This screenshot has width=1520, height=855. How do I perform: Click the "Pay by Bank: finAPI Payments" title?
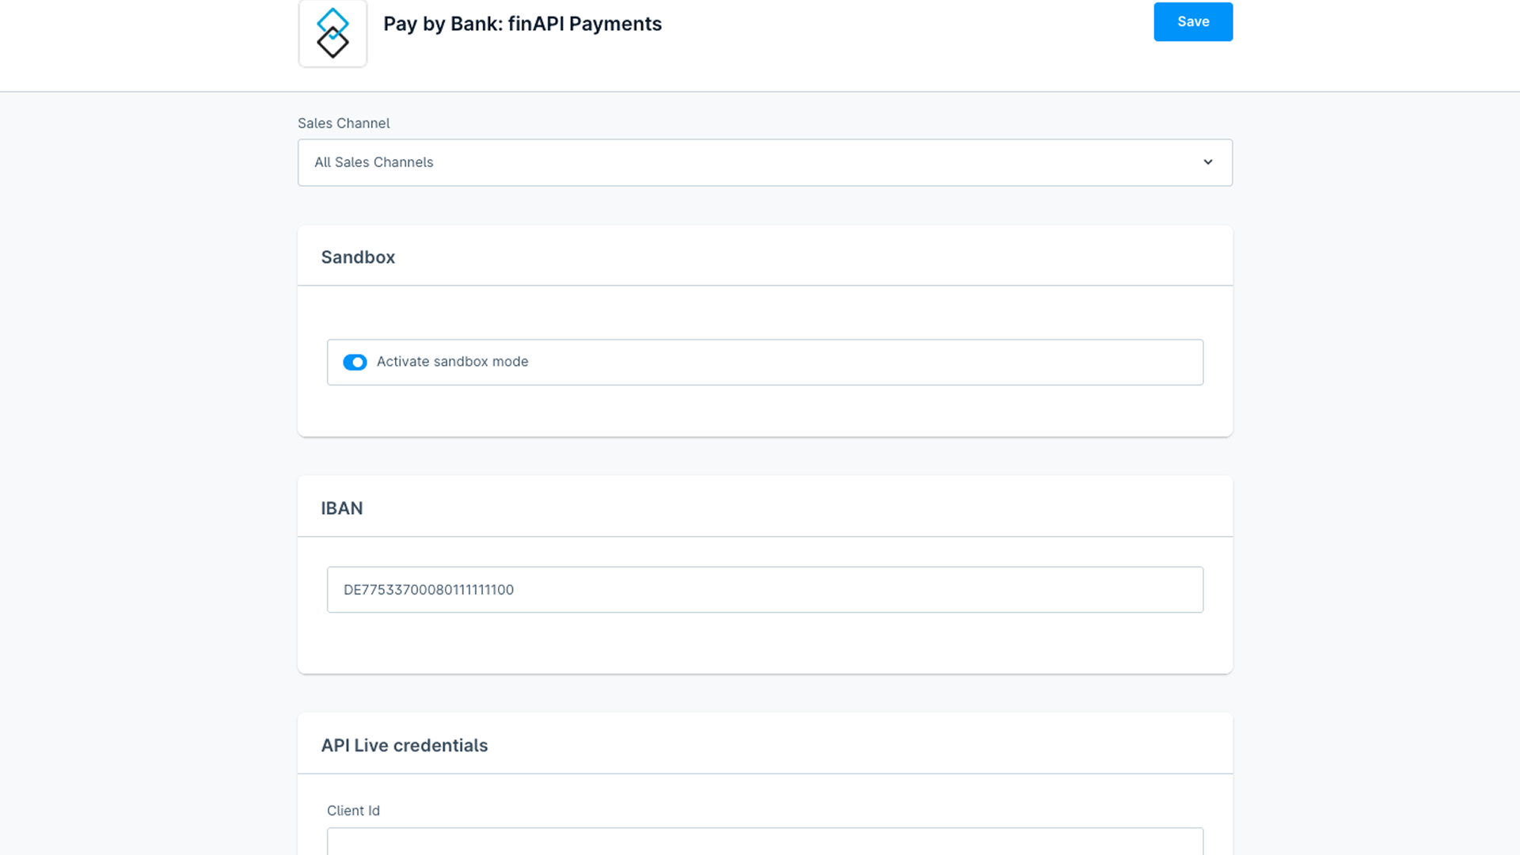[522, 24]
